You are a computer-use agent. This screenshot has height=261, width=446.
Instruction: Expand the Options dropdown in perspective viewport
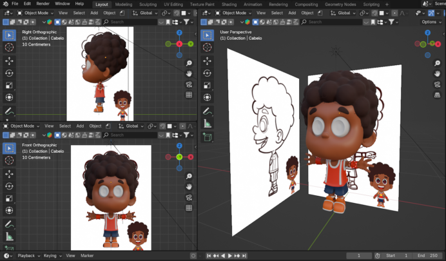(x=431, y=22)
